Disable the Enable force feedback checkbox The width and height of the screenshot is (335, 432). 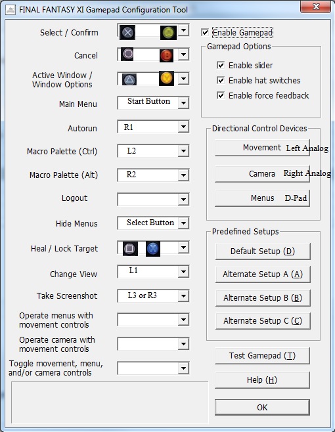pyautogui.click(x=221, y=95)
